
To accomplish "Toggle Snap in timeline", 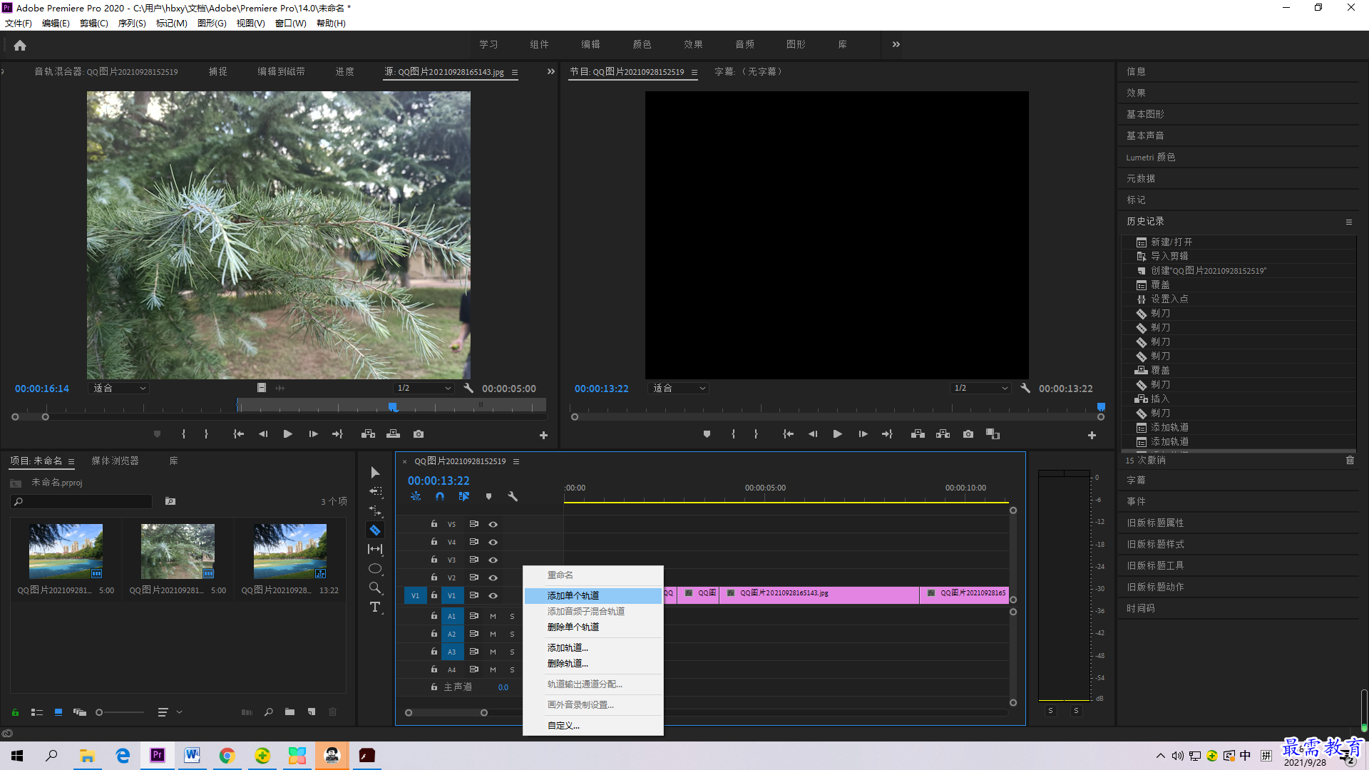I will click(x=440, y=497).
